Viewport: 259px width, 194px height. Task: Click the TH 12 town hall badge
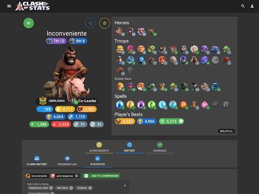click(x=56, y=41)
